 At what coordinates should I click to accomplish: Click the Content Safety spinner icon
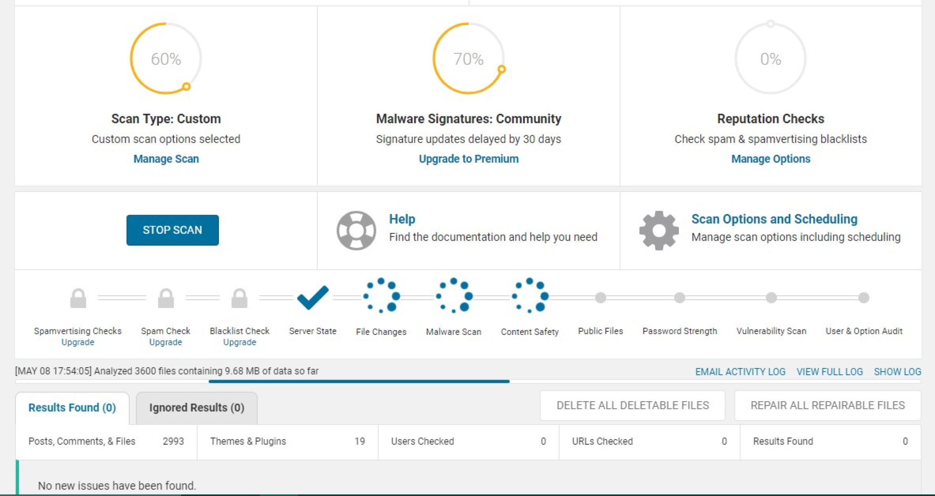click(x=530, y=295)
